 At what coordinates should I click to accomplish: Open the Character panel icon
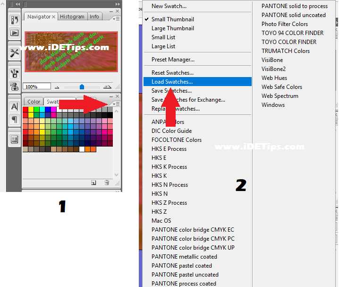[15, 106]
